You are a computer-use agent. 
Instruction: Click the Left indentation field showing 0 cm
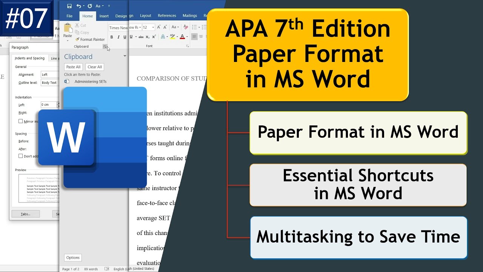click(x=49, y=105)
